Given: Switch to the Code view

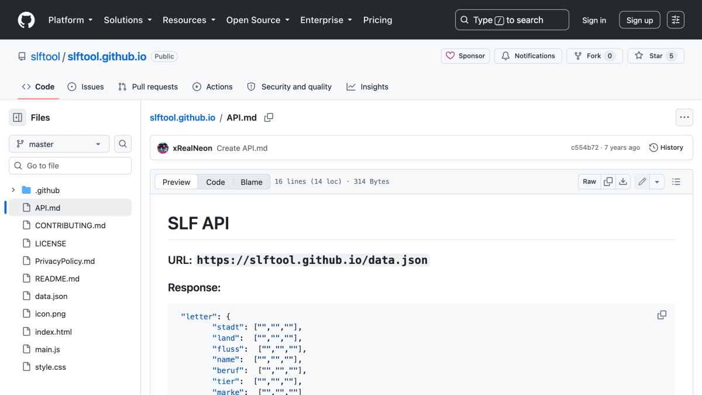Looking at the screenshot, I should (215, 182).
